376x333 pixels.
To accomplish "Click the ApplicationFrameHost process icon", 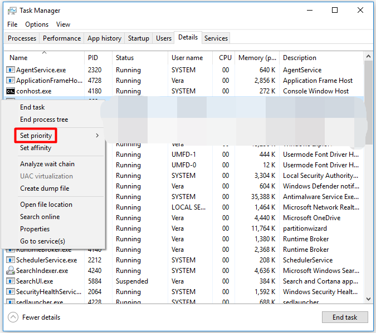I will (x=11, y=81).
